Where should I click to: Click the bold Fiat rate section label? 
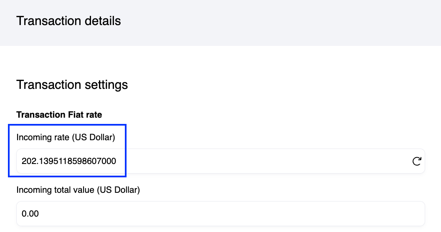(59, 114)
